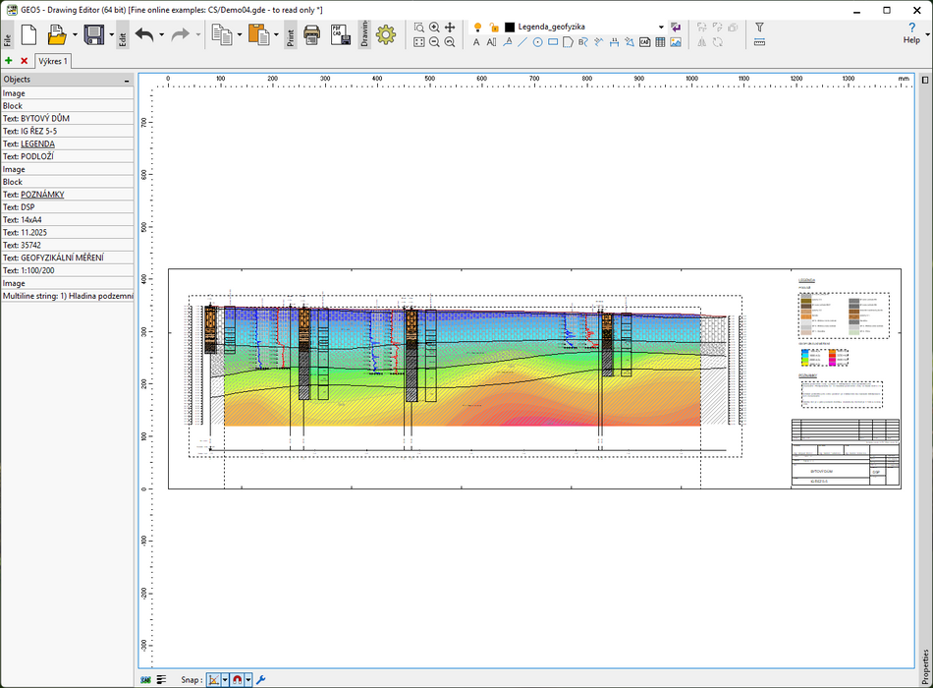The image size is (933, 688).
Task: Pick the Insert Image tool
Action: [675, 43]
